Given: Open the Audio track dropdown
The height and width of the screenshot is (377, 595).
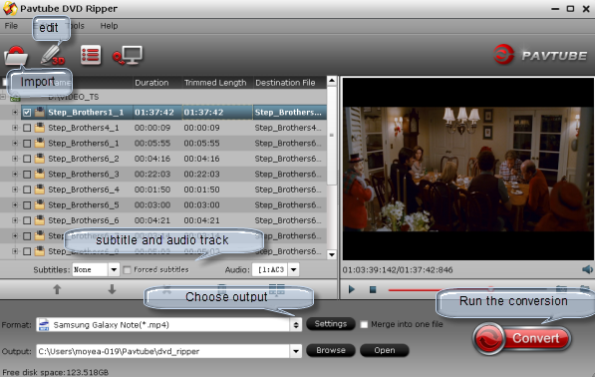Looking at the screenshot, I should click(293, 270).
